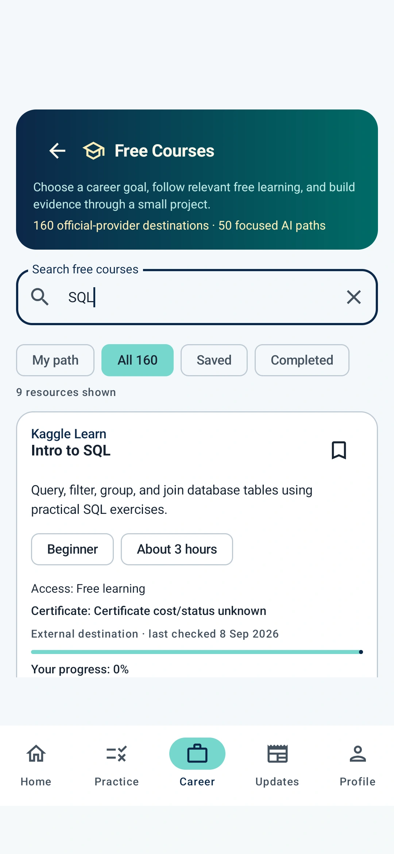Open the Profile tab in bottom navigation
Viewport: 394px width, 854px height.
pyautogui.click(x=358, y=765)
